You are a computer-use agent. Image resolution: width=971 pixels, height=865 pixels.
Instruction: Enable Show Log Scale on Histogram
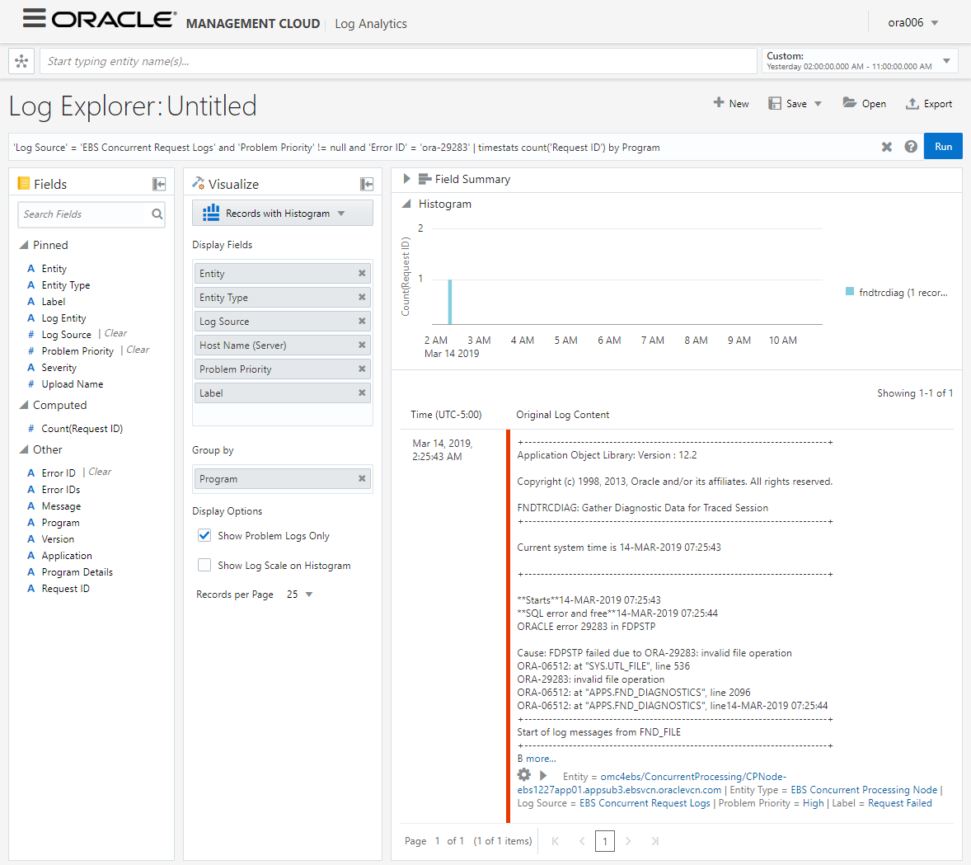[204, 565]
